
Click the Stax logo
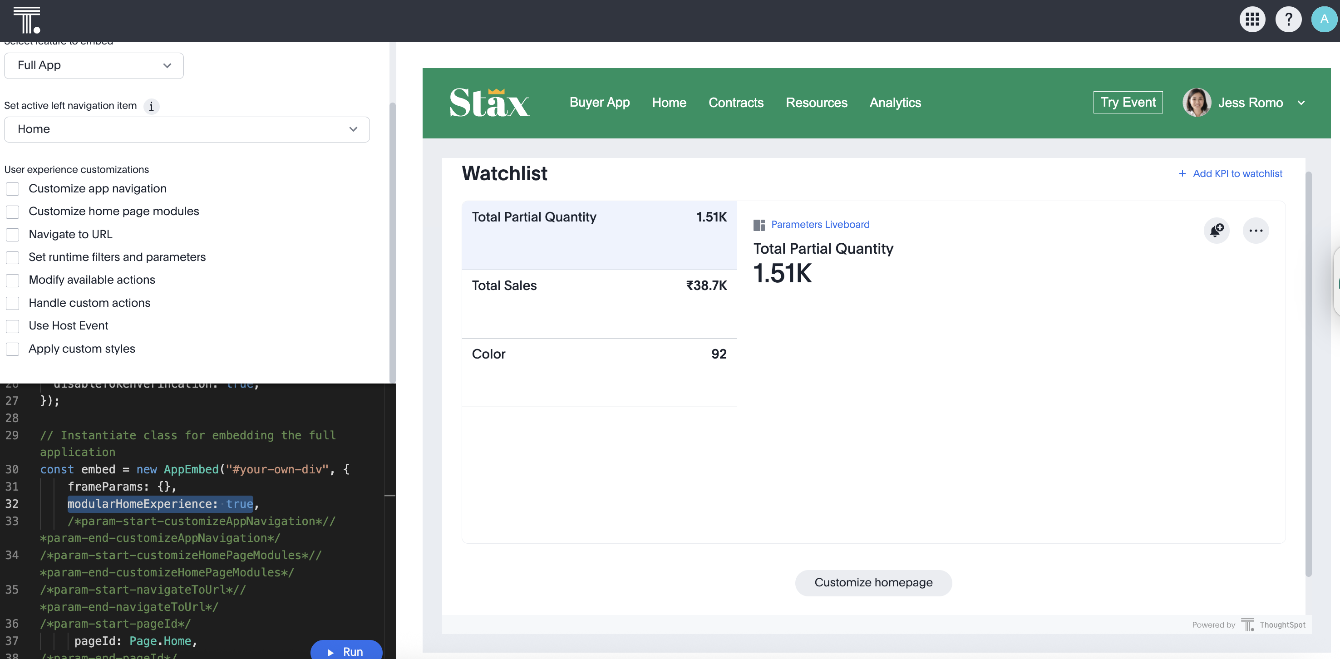point(489,103)
